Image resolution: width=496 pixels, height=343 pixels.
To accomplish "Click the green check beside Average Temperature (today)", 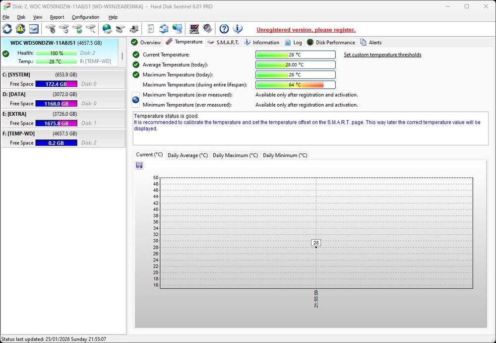I will coord(136,65).
